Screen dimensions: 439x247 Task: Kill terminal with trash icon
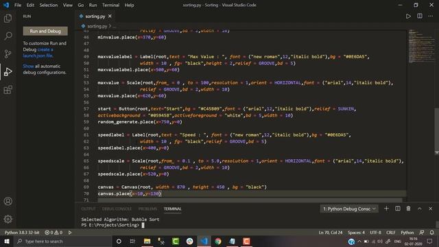pyautogui.click(x=409, y=209)
